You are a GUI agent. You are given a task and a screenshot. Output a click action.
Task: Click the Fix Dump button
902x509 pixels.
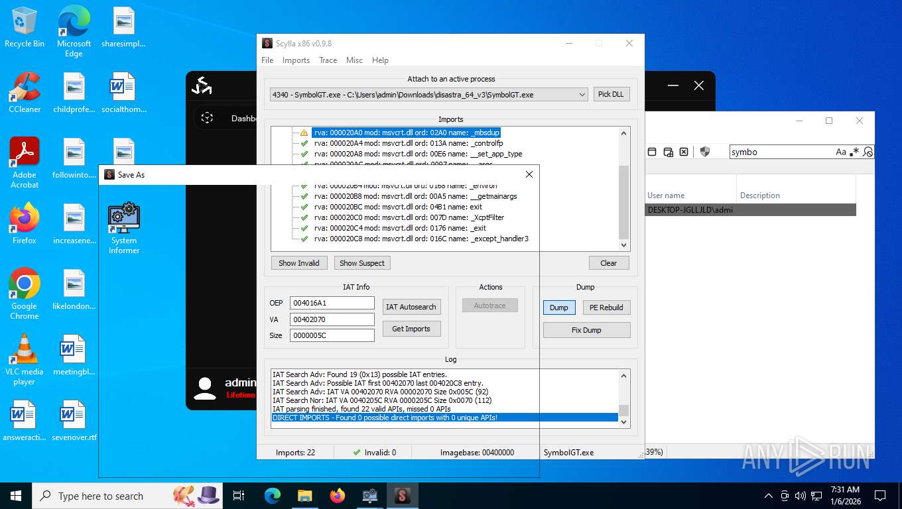click(586, 330)
